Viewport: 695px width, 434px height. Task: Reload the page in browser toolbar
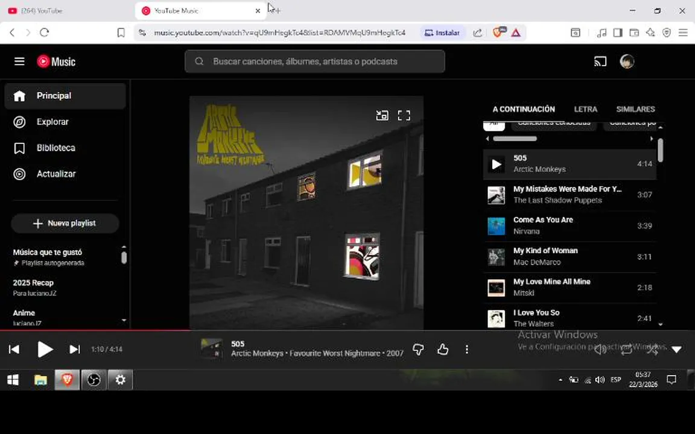point(44,33)
